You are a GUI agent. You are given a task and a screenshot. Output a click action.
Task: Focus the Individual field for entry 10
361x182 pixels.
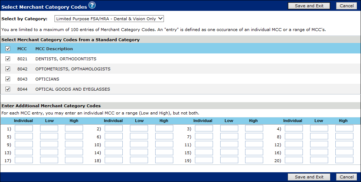[114, 144]
